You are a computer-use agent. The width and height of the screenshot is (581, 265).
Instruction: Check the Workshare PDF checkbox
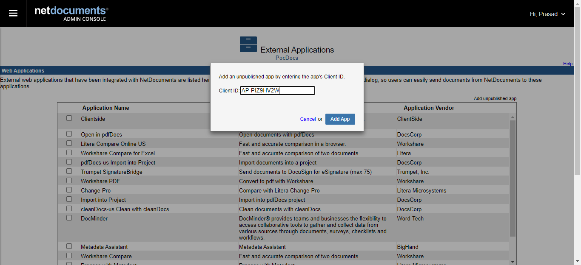pos(69,181)
